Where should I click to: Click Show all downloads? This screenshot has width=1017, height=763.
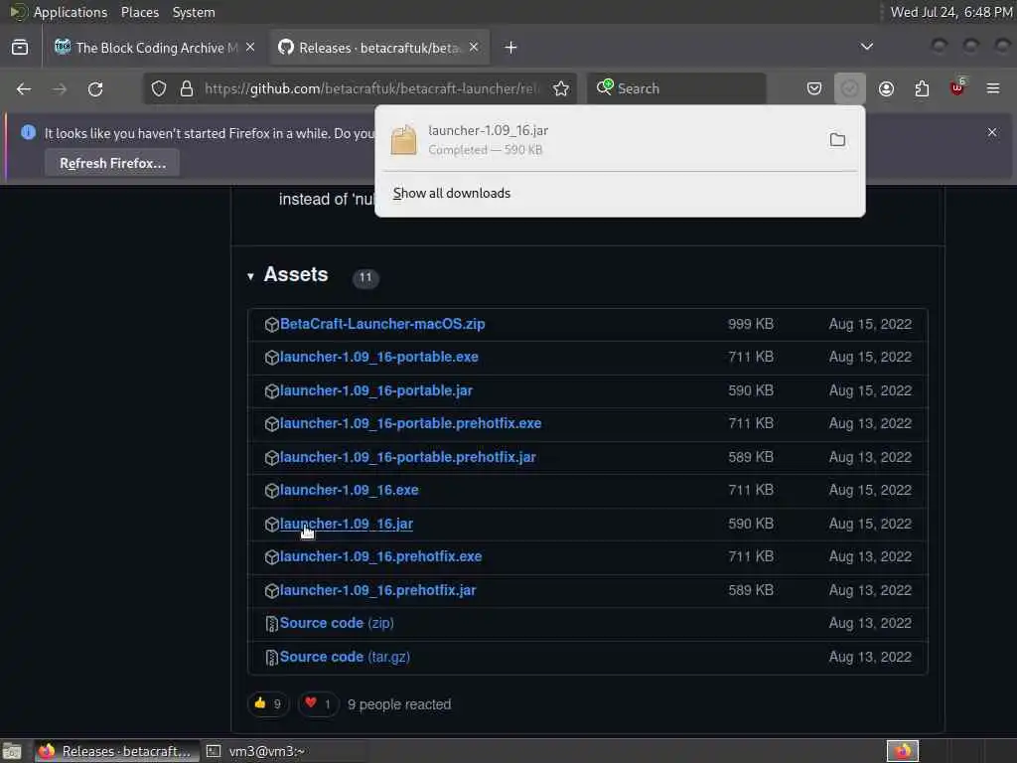[452, 194]
